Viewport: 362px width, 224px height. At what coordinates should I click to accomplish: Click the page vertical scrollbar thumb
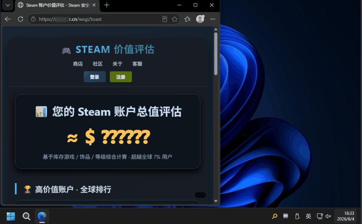coord(216,54)
